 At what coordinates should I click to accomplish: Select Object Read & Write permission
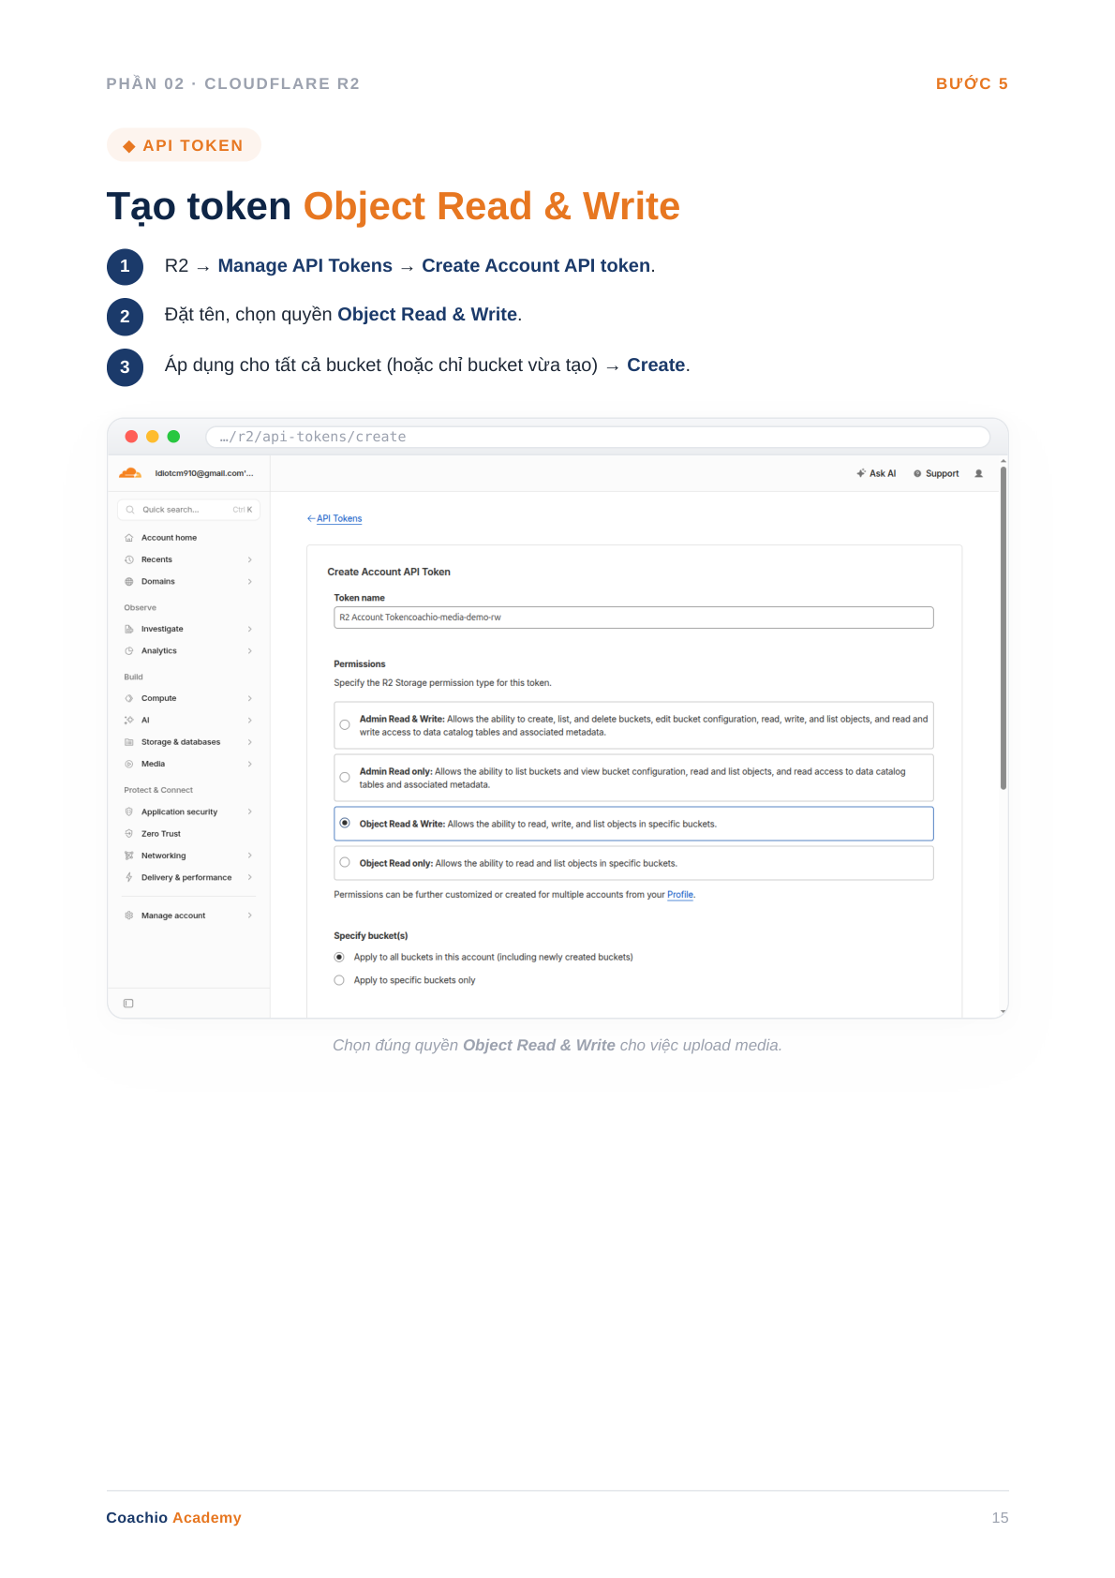pyautogui.click(x=345, y=824)
